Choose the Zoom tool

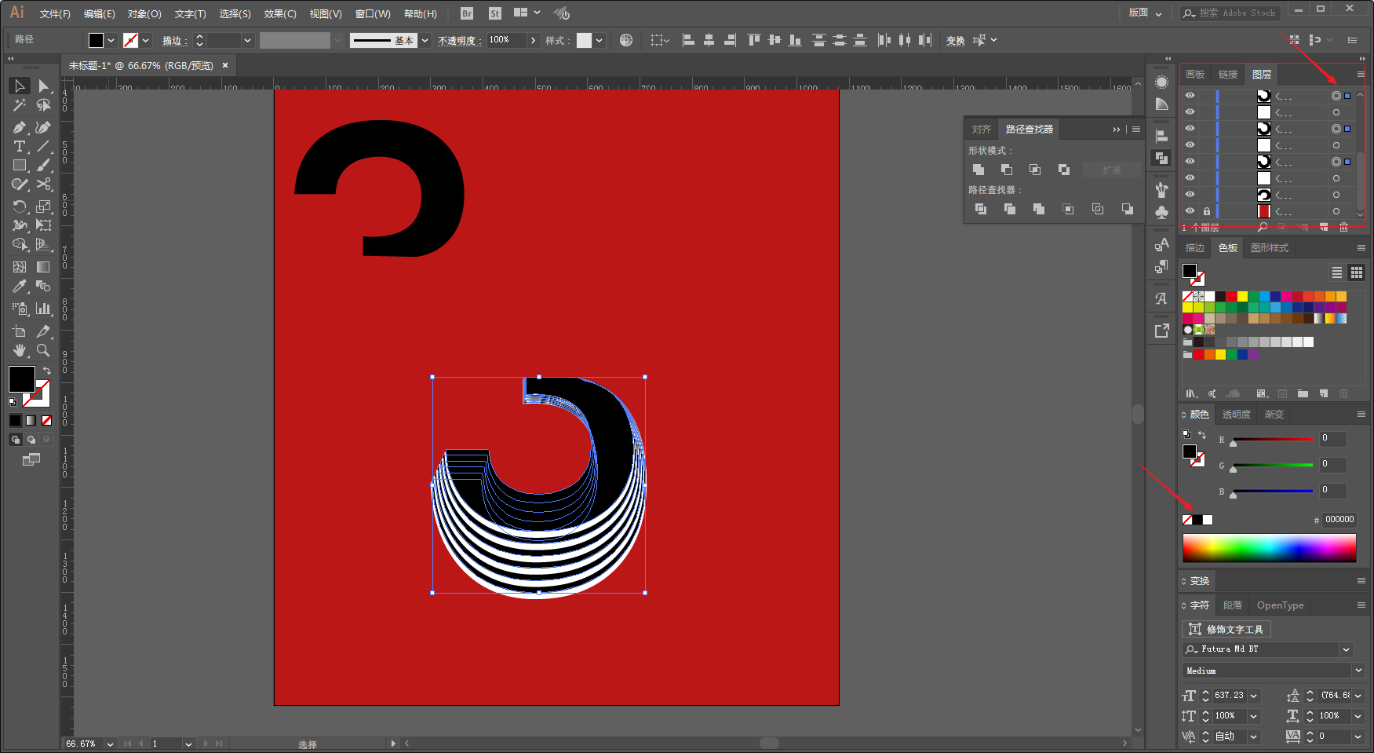[43, 350]
